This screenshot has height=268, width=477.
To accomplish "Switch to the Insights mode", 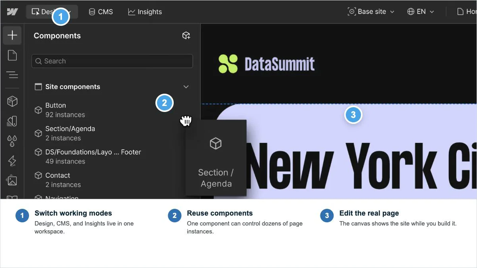I will pyautogui.click(x=145, y=12).
